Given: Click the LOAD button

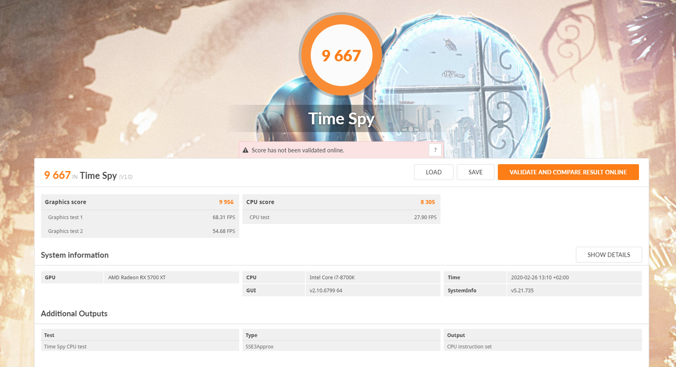Looking at the screenshot, I should tap(434, 172).
